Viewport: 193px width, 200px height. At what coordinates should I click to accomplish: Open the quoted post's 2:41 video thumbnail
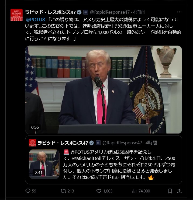click(x=44, y=164)
